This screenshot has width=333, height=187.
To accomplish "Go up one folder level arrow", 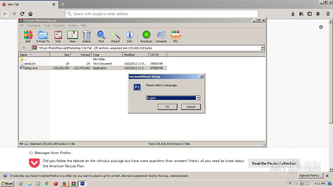I will click(24, 48).
